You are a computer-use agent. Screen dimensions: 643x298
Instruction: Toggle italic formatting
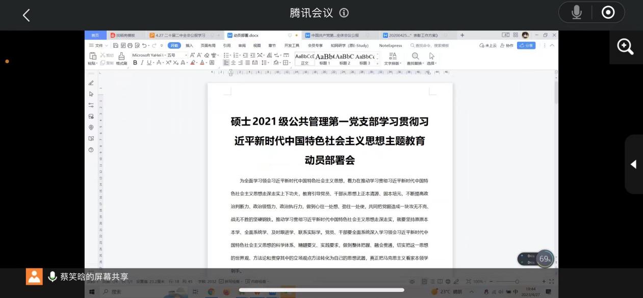click(x=142, y=63)
